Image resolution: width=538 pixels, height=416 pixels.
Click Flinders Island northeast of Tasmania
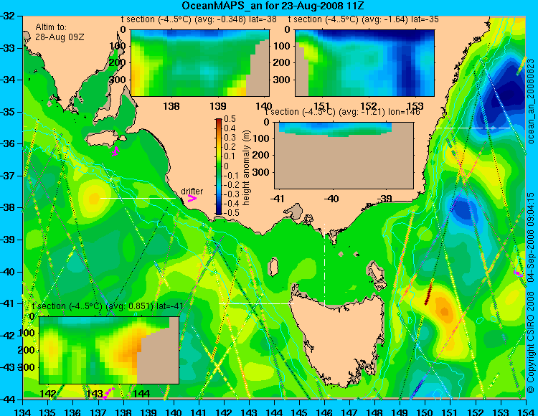377,273
